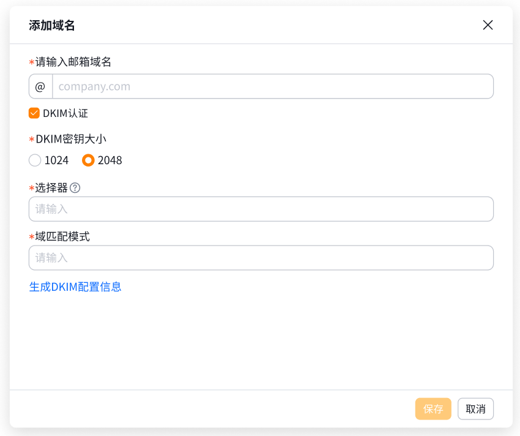Focus the company.com email domain field
This screenshot has height=436, width=520.
(272, 86)
